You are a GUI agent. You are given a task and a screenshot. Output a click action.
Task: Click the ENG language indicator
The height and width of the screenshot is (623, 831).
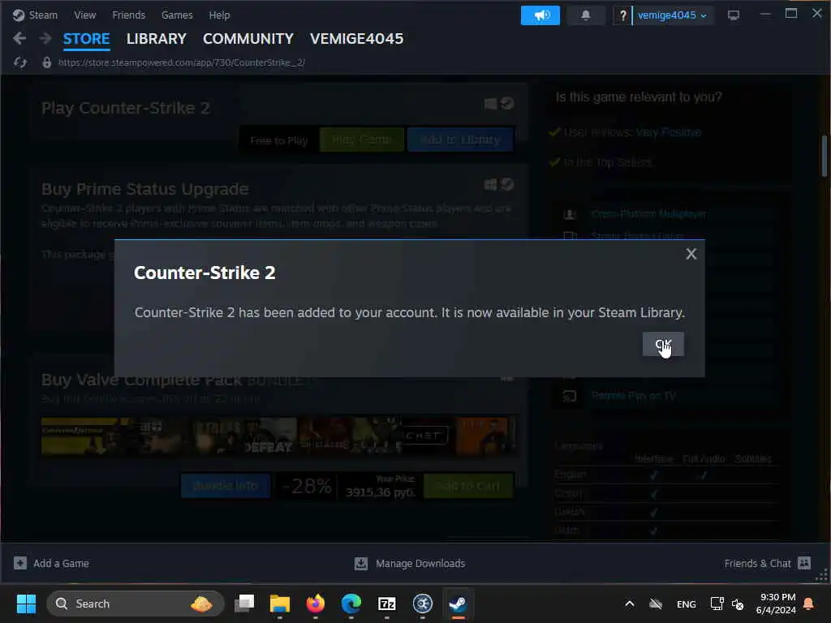tap(687, 604)
